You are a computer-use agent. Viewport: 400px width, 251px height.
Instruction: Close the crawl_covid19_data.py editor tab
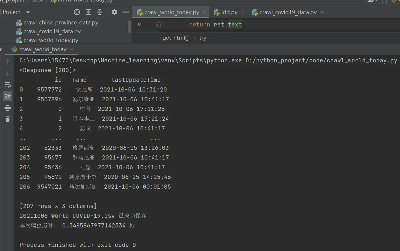(322, 12)
